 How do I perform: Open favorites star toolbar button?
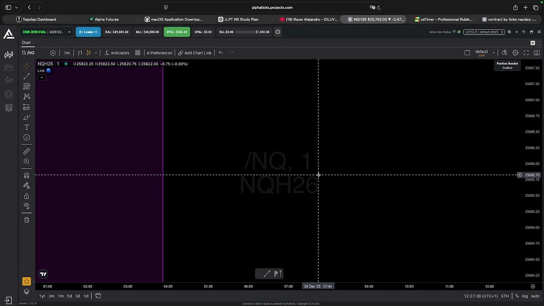point(26,281)
